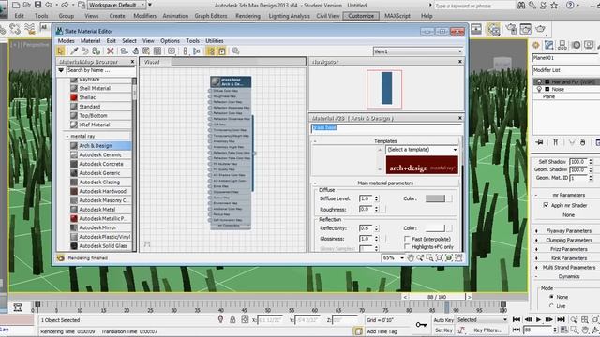The image size is (600, 337).
Task: Click the Select by Material magnifier icon
Action: [235, 51]
